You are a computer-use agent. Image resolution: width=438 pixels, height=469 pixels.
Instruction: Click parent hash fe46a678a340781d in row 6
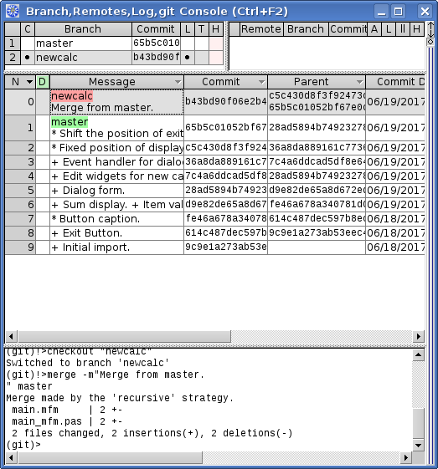point(317,204)
